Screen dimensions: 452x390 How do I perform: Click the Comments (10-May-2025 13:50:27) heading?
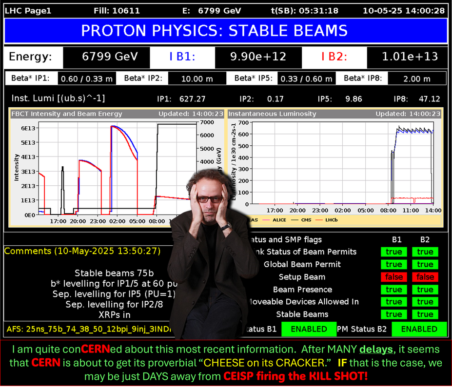click(82, 251)
